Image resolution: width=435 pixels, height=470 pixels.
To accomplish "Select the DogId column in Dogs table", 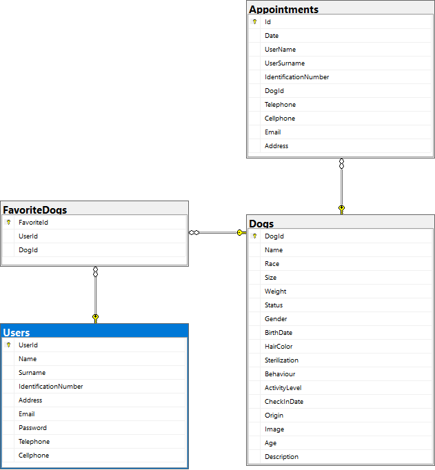I will coord(340,236).
